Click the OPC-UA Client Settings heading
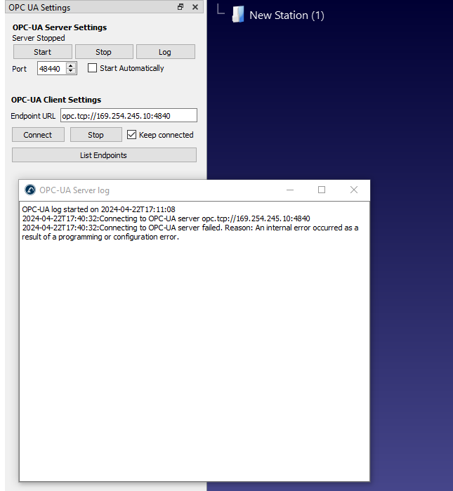This screenshot has width=453, height=491. (56, 100)
